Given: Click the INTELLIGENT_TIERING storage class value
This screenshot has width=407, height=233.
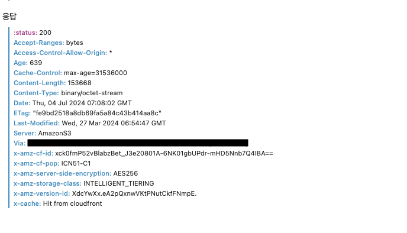Looking at the screenshot, I should pyautogui.click(x=119, y=184).
